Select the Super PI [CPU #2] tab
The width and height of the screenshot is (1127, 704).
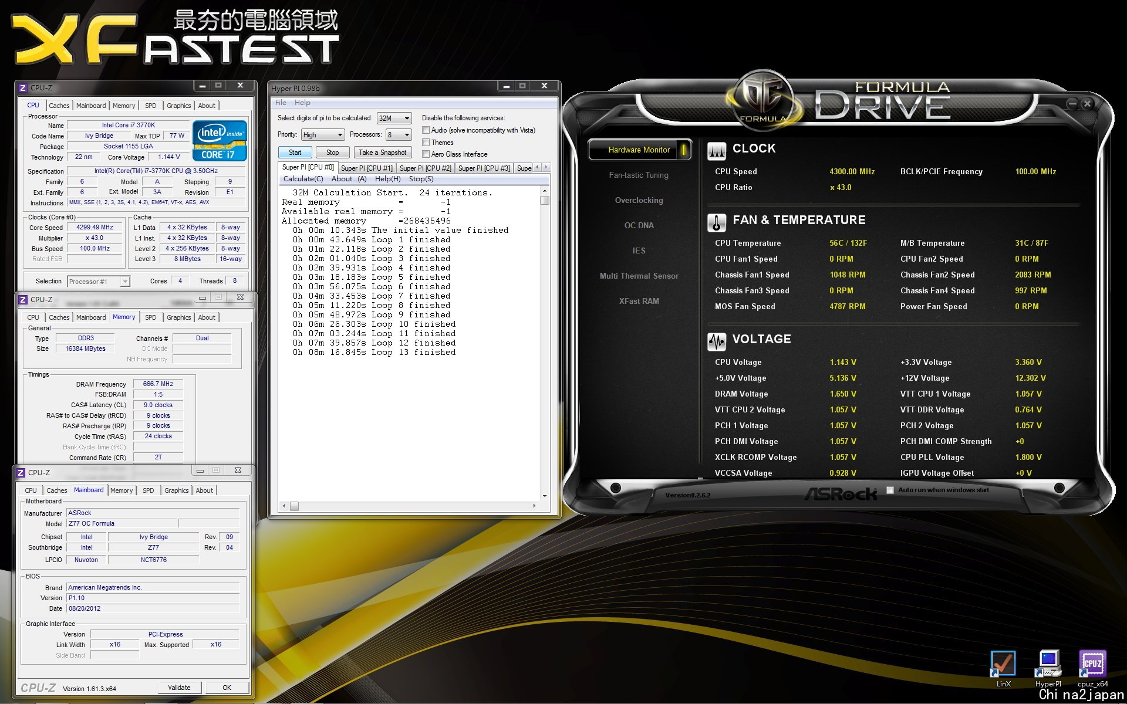click(x=425, y=168)
